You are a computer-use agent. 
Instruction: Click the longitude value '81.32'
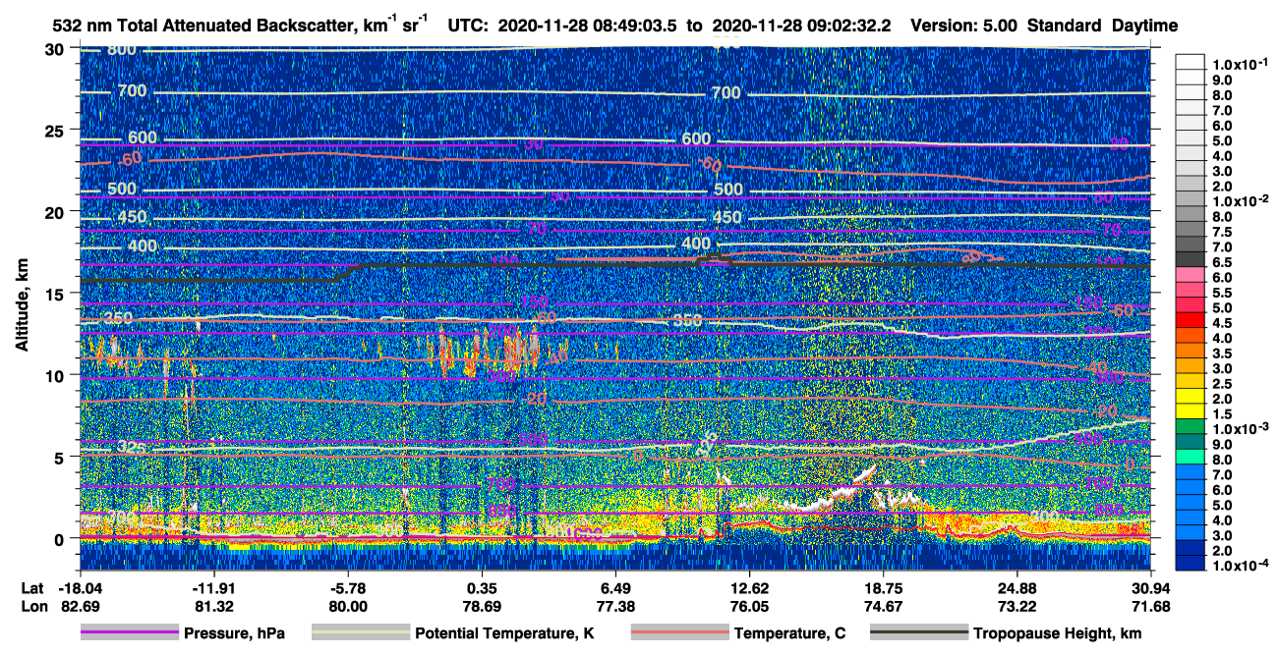(x=213, y=606)
